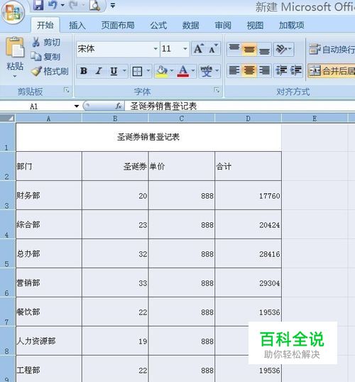The height and width of the screenshot is (382, 355).
Task: Click the fx insert function icon
Action: click(x=119, y=107)
